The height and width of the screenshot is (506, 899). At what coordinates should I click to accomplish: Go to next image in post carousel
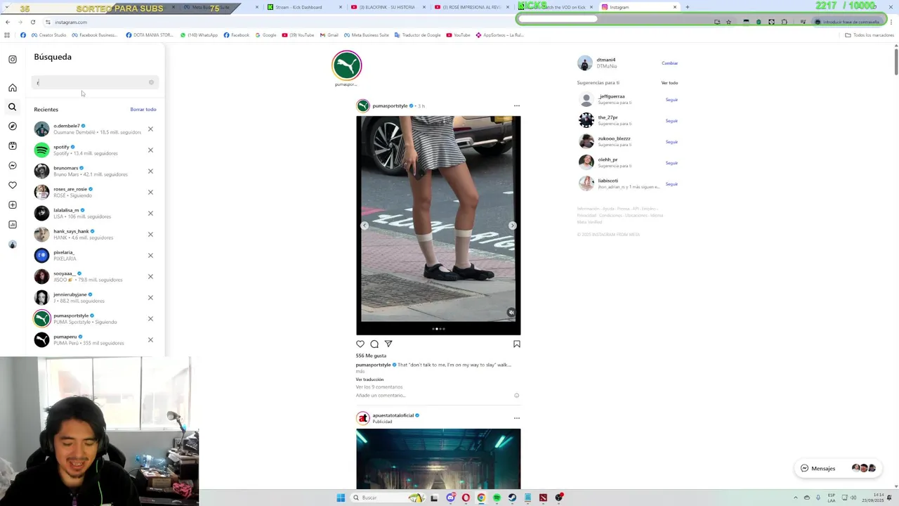click(512, 226)
